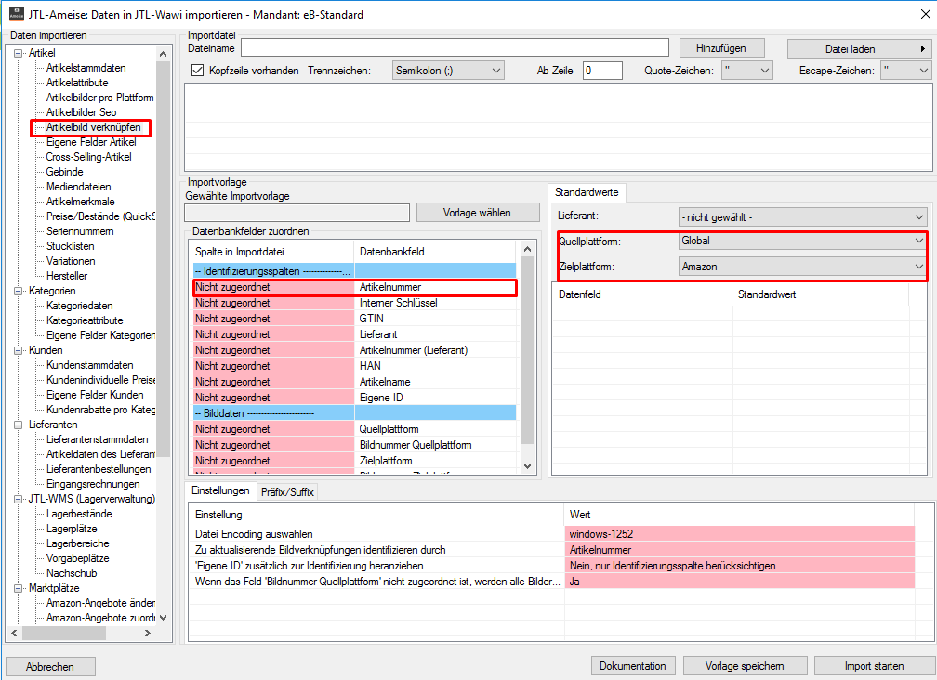Click the Spalte in Importdatei column header
Viewport: 937px width, 680px height.
273,252
